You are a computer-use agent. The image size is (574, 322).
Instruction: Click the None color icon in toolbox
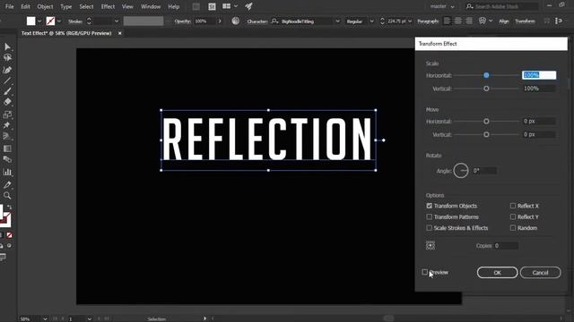(x=10, y=235)
